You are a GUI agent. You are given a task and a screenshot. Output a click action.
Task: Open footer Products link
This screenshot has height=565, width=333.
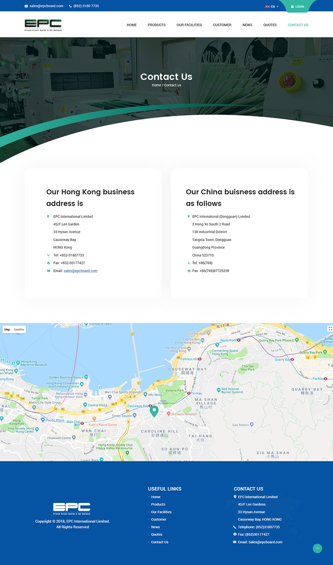(158, 504)
